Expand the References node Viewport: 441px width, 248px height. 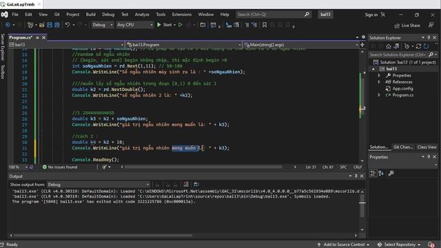pyautogui.click(x=379, y=82)
